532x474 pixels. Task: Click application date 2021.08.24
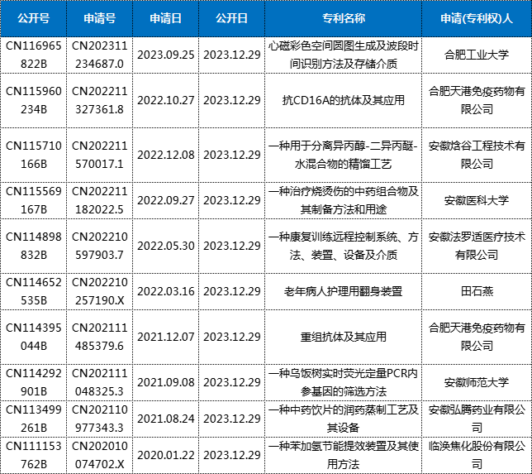coord(165,419)
